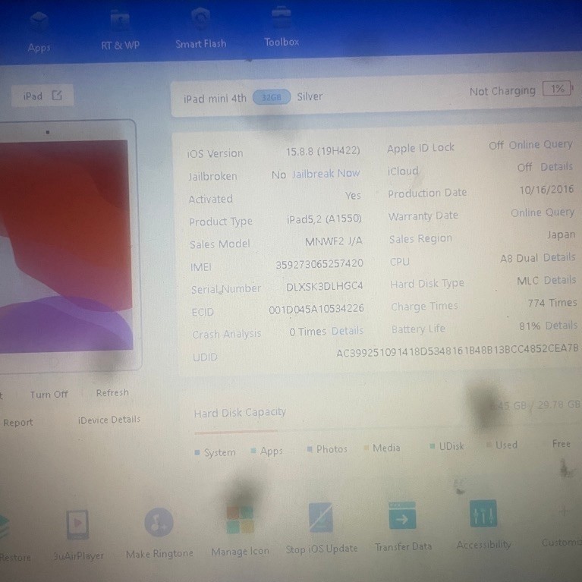The width and height of the screenshot is (582, 582).
Task: Click the Report button
Action: (17, 422)
